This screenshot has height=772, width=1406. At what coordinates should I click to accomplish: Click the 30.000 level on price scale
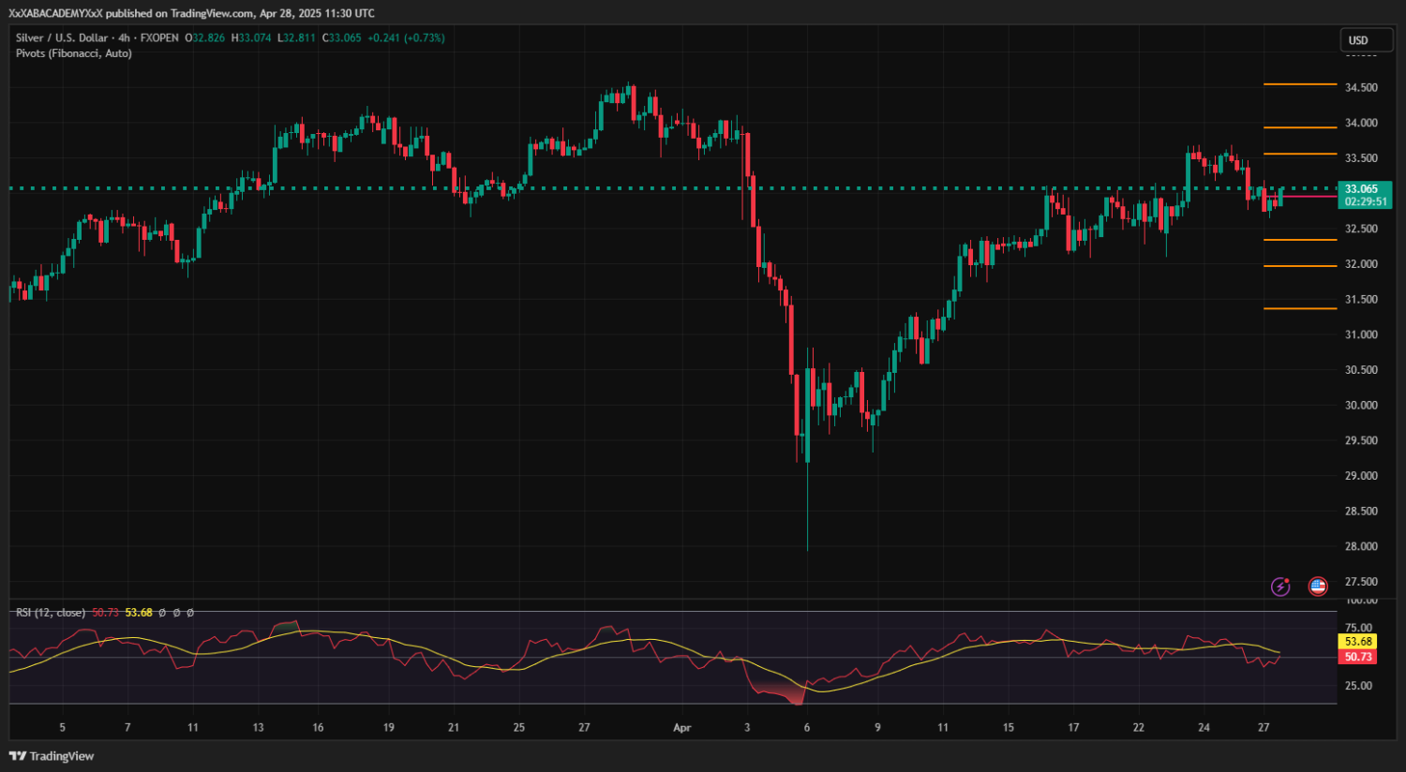tap(1361, 406)
